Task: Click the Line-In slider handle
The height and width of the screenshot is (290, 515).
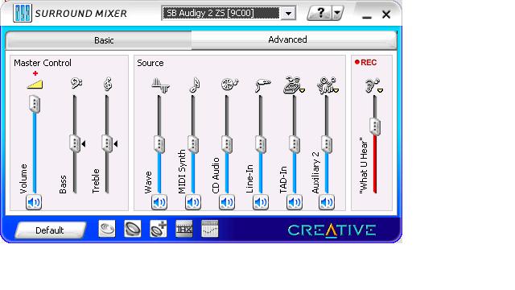Action: [261, 144]
